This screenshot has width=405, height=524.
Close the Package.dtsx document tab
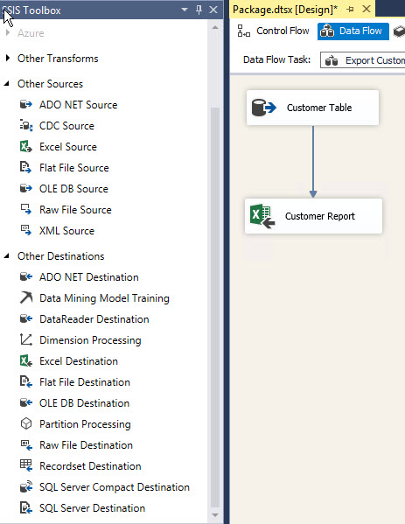click(367, 9)
